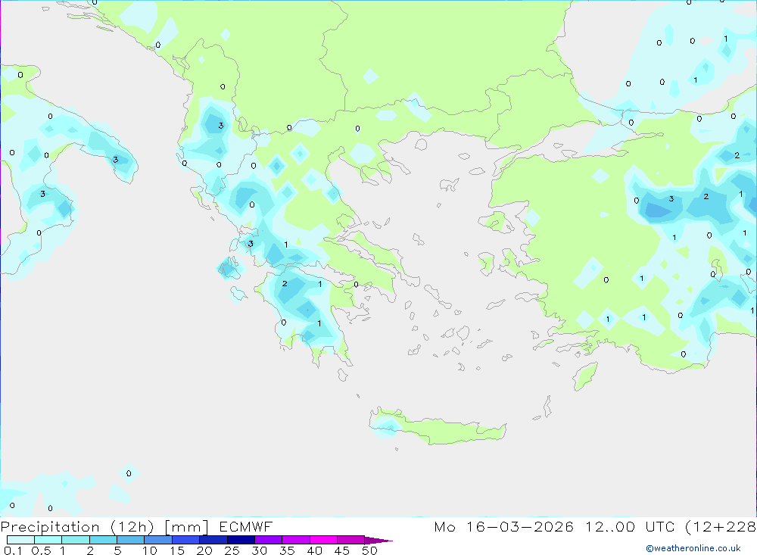Click the '30' legend scale label
Viewport: 757px width, 555px height.
260,550
